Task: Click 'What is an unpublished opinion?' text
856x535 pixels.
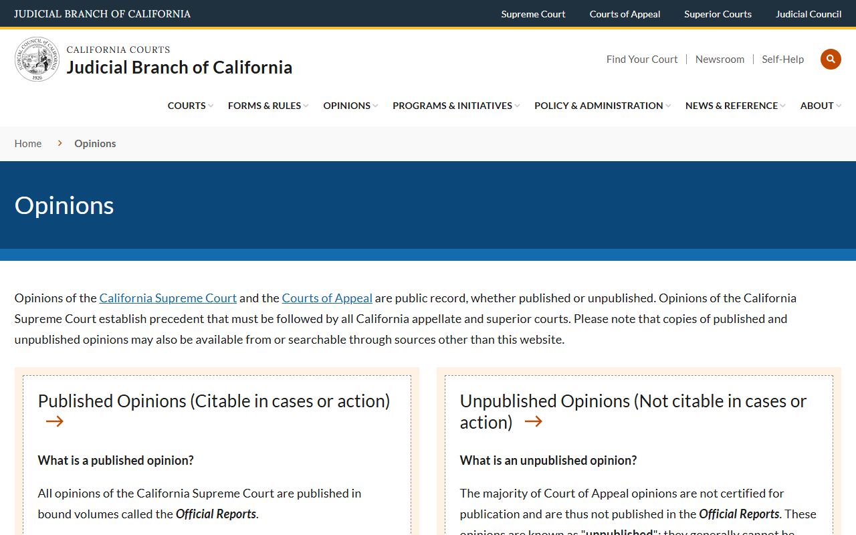Action: (x=548, y=460)
